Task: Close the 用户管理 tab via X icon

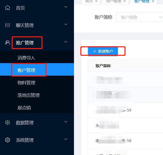Action: 125,1
